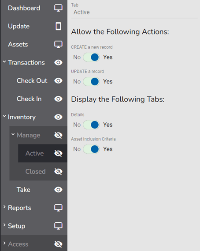Toggle the Transactions eye visibility icon
Image resolution: width=200 pixels, height=251 pixels.
coord(58,62)
